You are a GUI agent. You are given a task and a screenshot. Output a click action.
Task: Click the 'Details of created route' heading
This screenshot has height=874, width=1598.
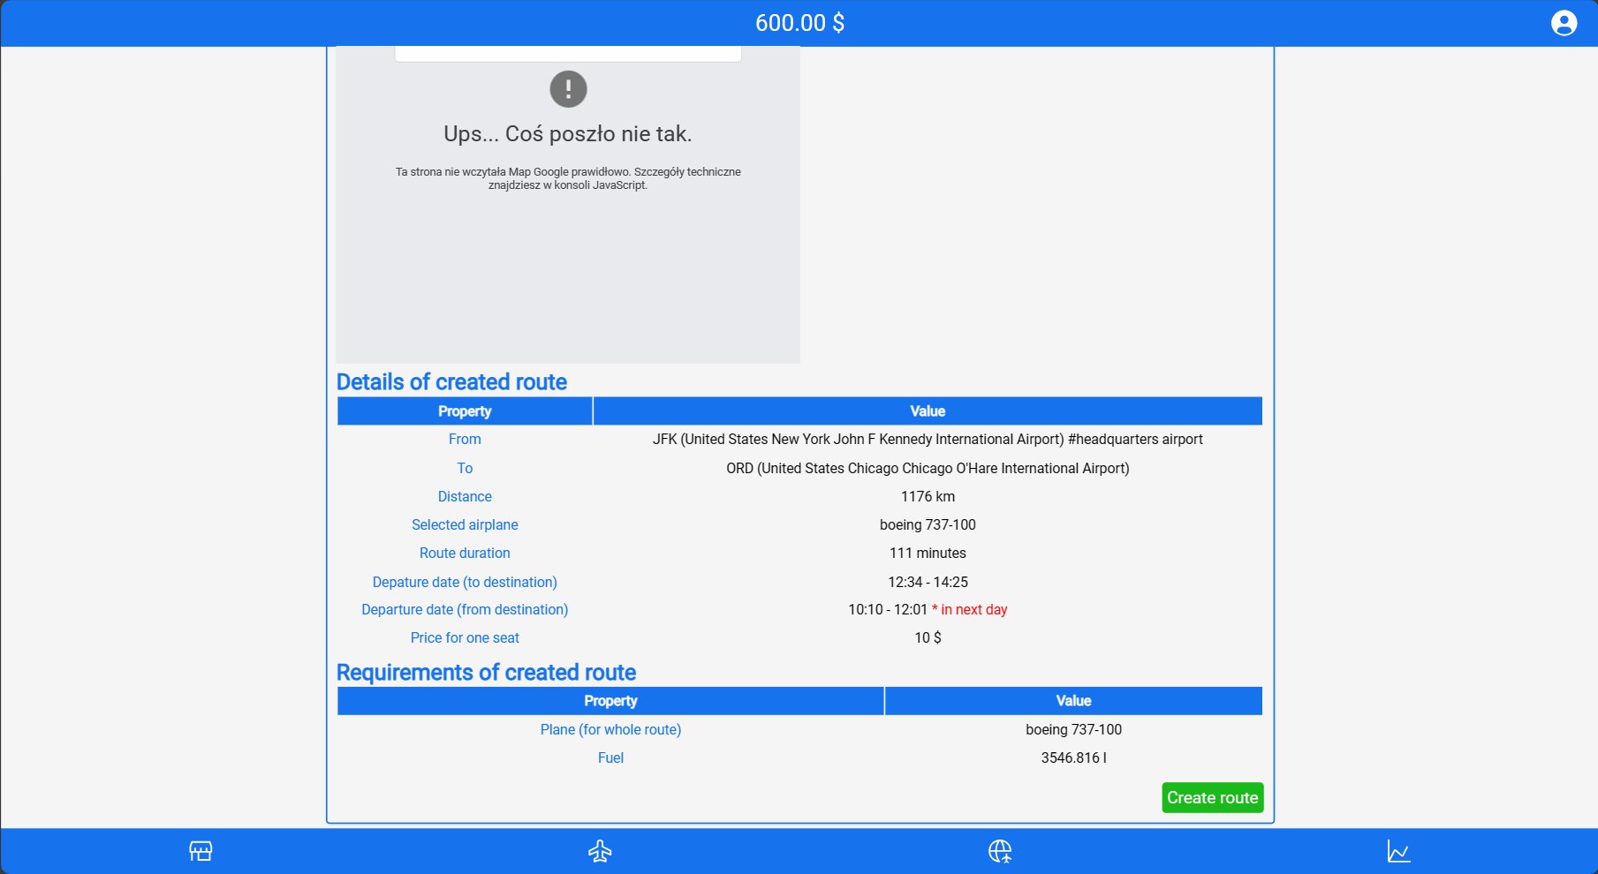pyautogui.click(x=451, y=382)
